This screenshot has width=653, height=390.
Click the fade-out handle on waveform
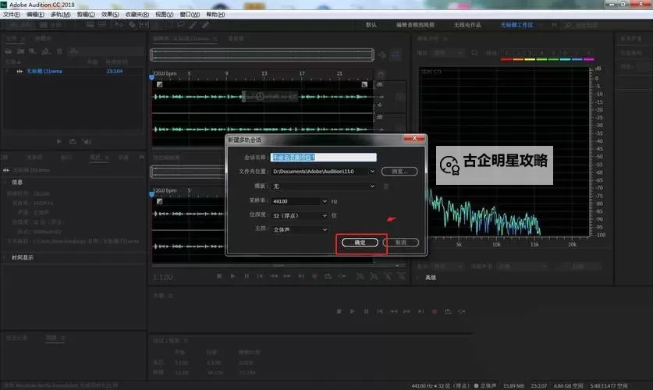[x=364, y=84]
